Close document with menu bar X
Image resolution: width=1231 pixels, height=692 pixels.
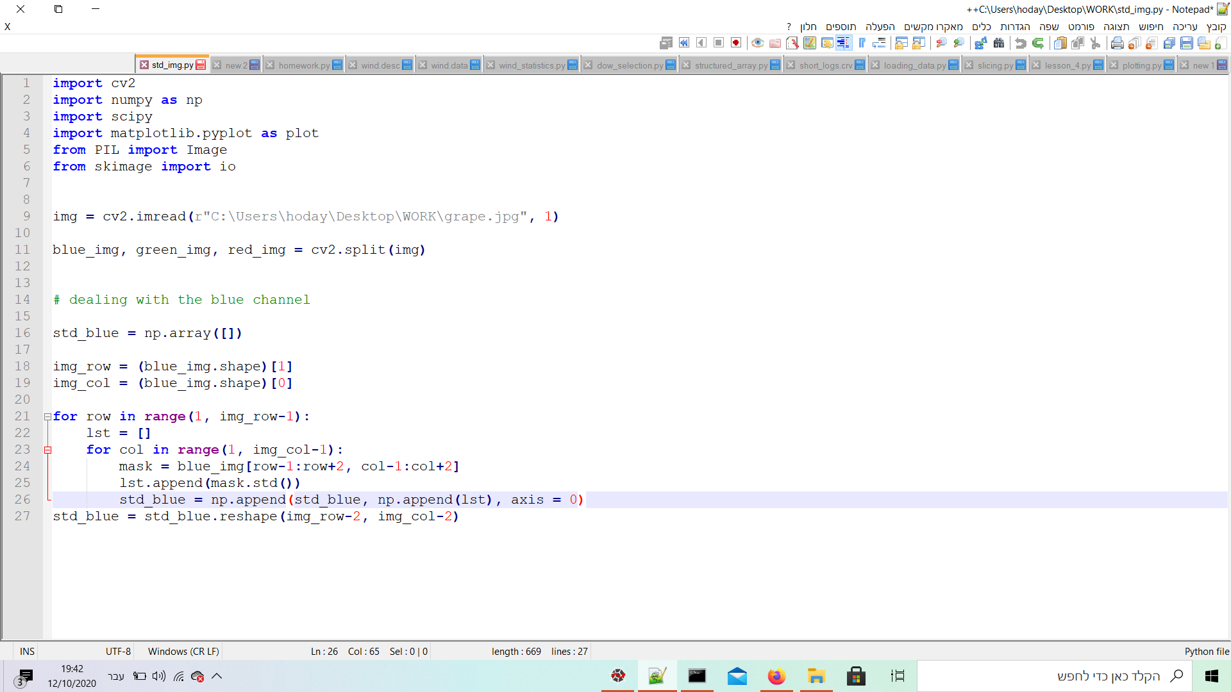[8, 27]
